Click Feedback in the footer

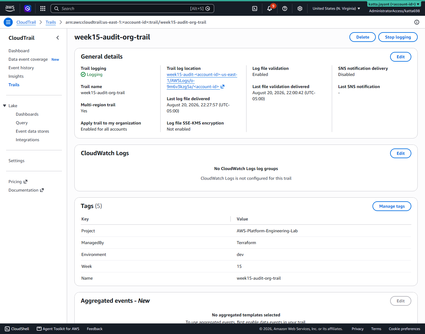(95, 329)
